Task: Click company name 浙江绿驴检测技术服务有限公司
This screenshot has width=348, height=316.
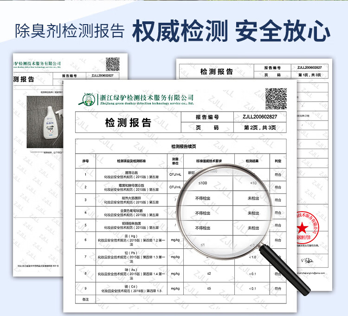Action: coord(147,97)
